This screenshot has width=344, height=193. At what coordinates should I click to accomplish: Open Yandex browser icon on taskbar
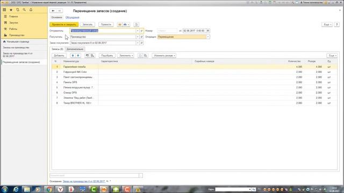60,189
